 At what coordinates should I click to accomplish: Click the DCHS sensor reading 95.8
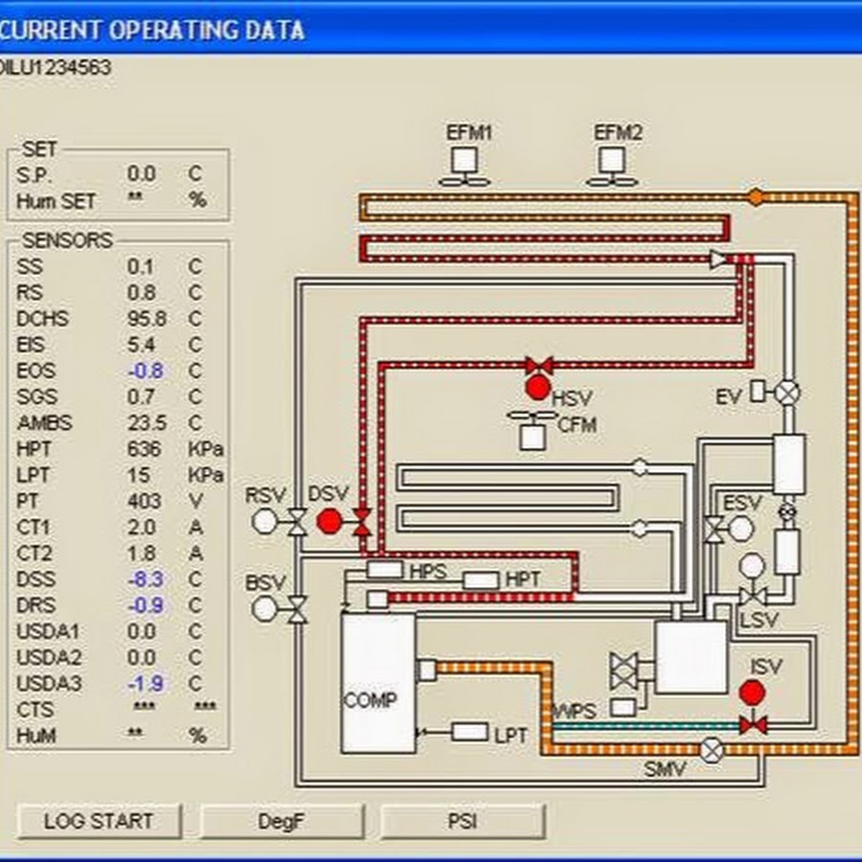point(142,318)
